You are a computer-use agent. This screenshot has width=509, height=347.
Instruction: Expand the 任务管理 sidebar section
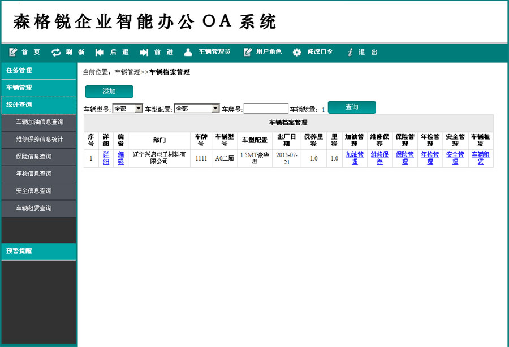point(38,71)
